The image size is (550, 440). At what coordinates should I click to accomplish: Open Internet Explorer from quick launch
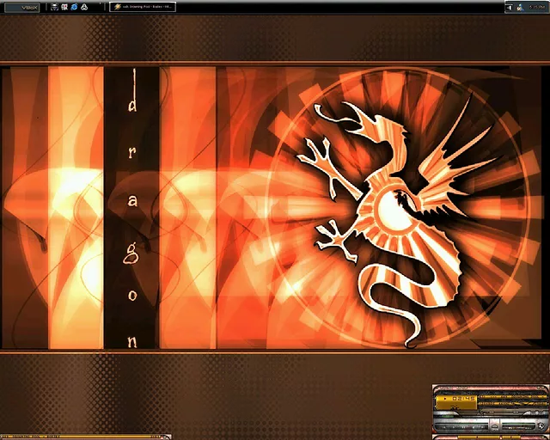74,7
